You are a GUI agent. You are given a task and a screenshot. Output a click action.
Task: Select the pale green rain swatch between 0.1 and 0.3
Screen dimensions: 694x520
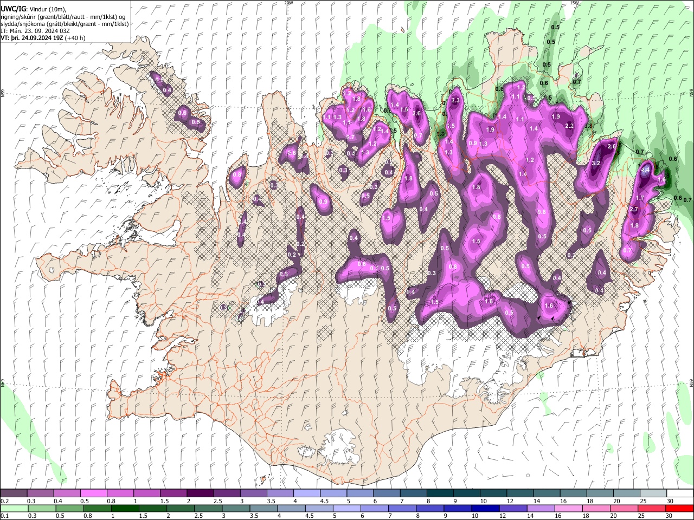14,508
